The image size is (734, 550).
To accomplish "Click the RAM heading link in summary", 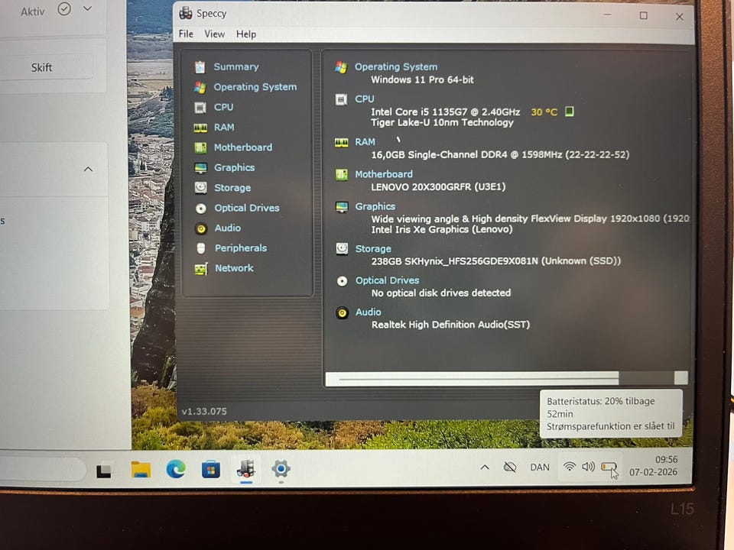I will pyautogui.click(x=365, y=142).
